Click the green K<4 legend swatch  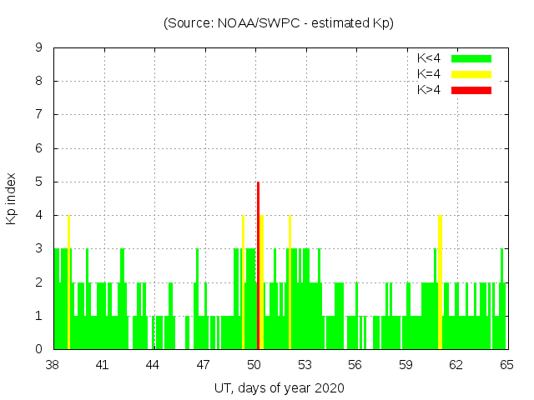pyautogui.click(x=471, y=58)
